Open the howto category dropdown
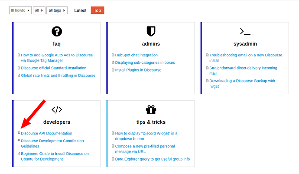Image resolution: width=299 pixels, height=174 pixels. pyautogui.click(x=20, y=10)
